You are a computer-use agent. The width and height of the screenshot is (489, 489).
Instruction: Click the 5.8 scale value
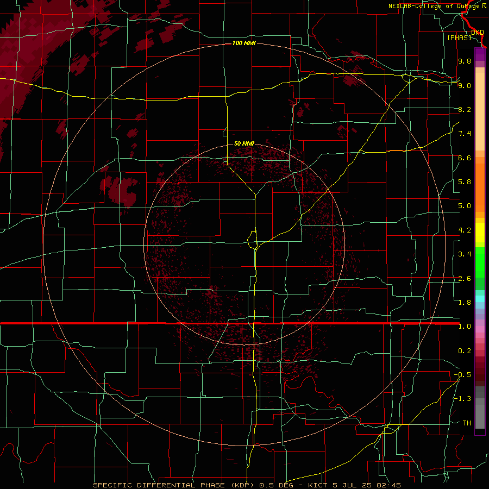[x=465, y=182]
